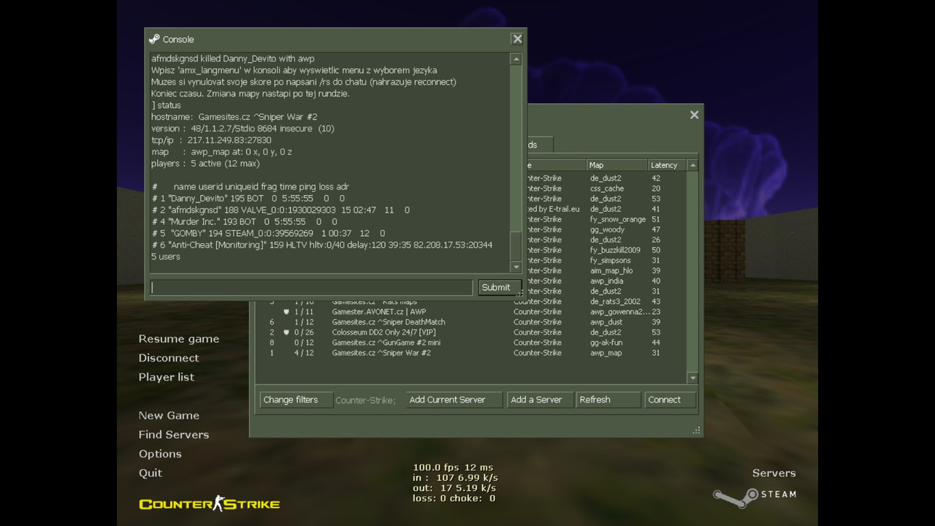The image size is (935, 526).
Task: Click the server list scroll-down arrow
Action: click(693, 378)
